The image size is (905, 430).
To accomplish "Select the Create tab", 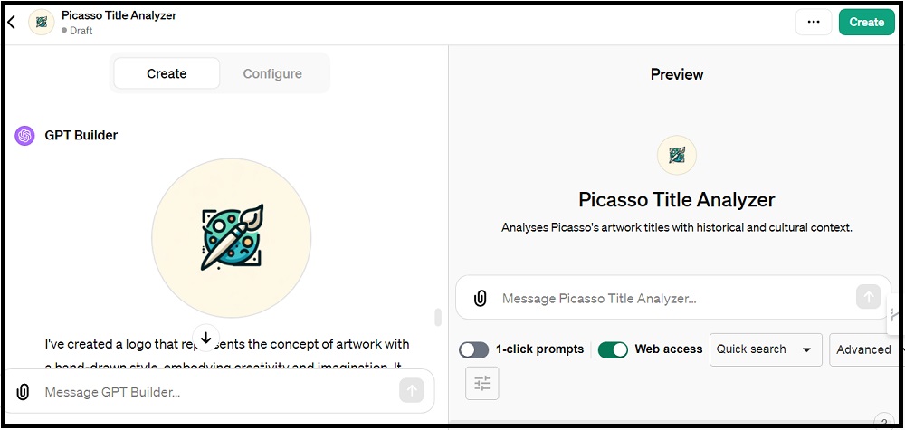I will tap(167, 73).
